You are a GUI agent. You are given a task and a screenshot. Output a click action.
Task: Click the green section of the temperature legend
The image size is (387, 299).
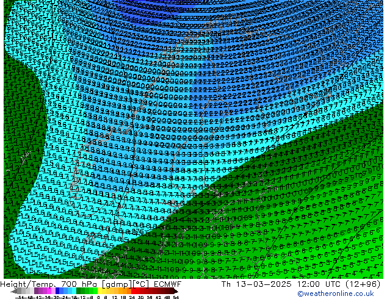pyautogui.click(x=87, y=291)
